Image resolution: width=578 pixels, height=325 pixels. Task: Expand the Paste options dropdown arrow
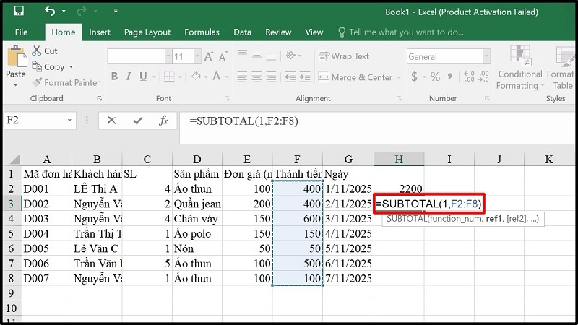(x=15, y=85)
